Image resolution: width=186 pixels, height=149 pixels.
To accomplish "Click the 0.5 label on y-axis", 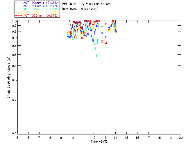I will click(x=14, y=55).
